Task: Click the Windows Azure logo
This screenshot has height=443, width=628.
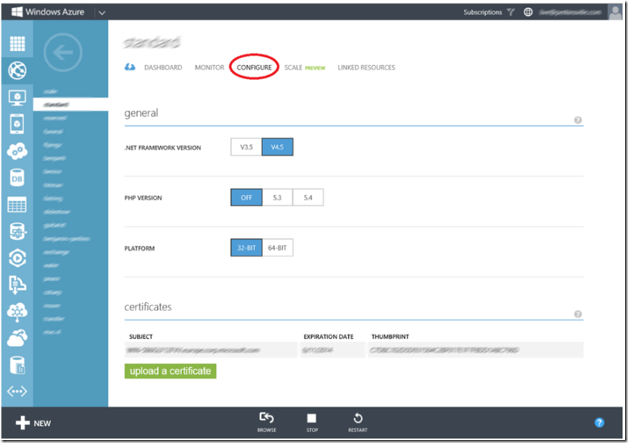Action: pyautogui.click(x=48, y=12)
